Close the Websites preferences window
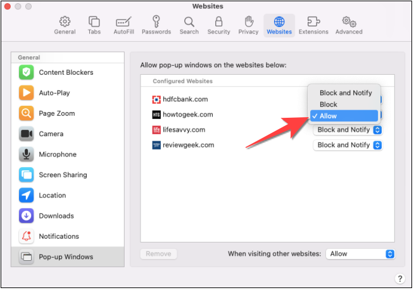The width and height of the screenshot is (414, 290). click(8, 6)
